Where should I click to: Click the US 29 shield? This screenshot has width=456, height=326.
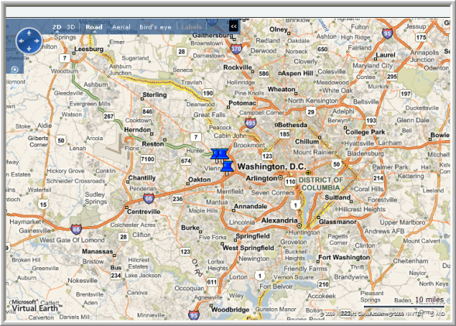tap(310, 112)
